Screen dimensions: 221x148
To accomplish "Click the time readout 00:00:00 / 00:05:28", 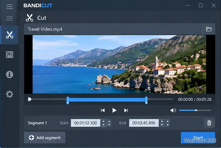I will coord(195,100).
